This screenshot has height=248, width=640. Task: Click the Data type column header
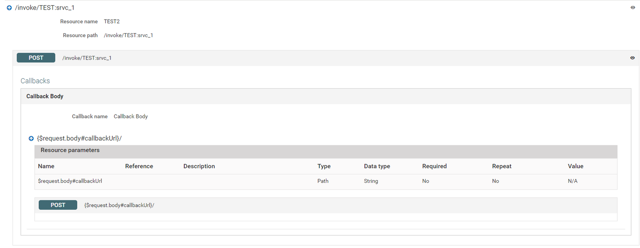[377, 166]
